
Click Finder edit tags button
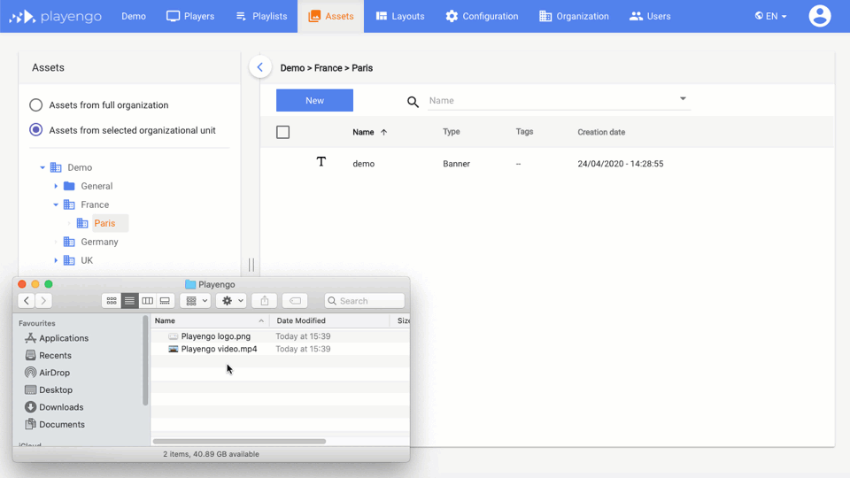[295, 301]
